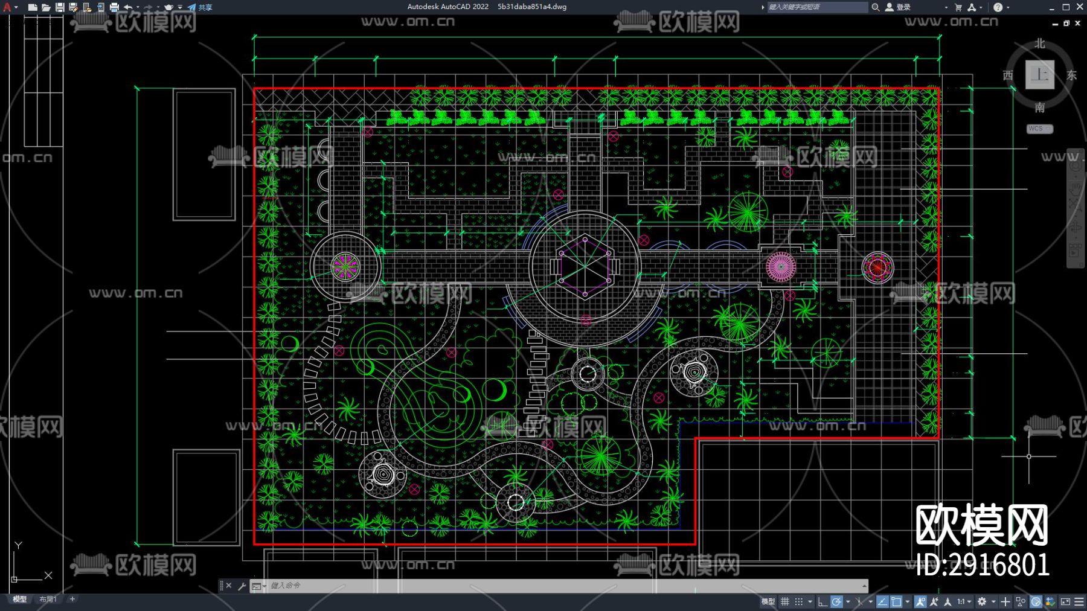Click 南 south on the ViewCube compass

pyautogui.click(x=1039, y=107)
